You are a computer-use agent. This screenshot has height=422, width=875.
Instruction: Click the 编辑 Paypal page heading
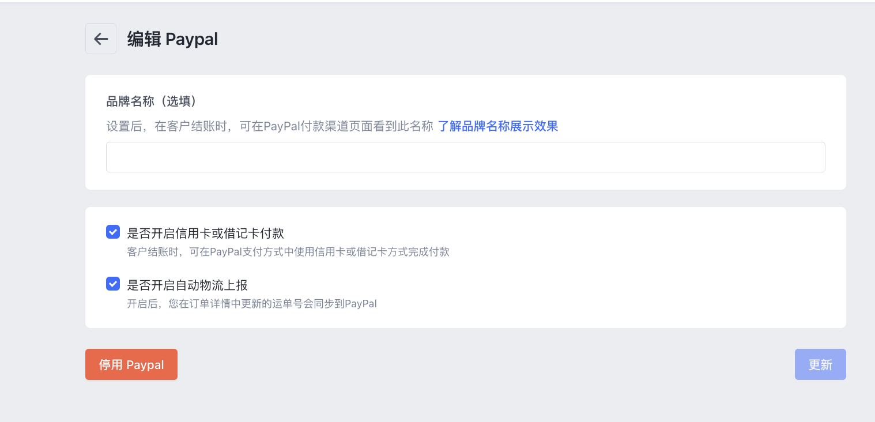point(172,39)
